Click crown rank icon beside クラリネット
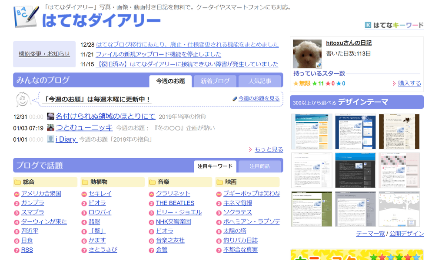 [x=151, y=194]
